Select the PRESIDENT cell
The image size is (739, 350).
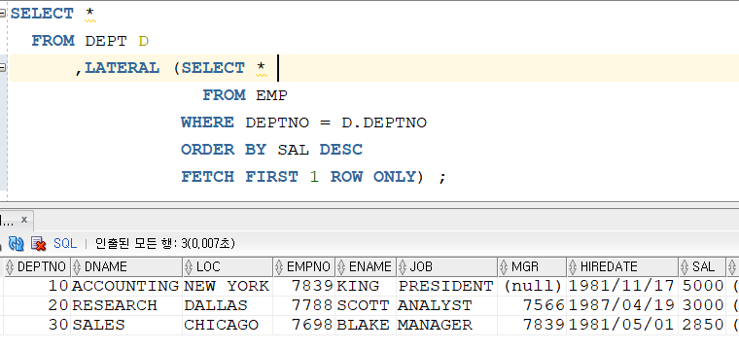[446, 286]
